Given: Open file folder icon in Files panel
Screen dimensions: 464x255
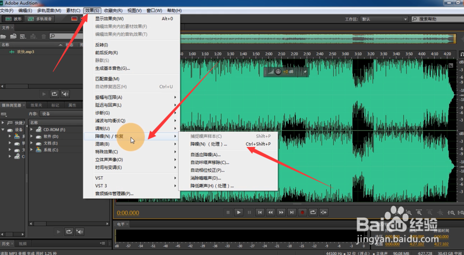Looking at the screenshot, I should point(3,36).
